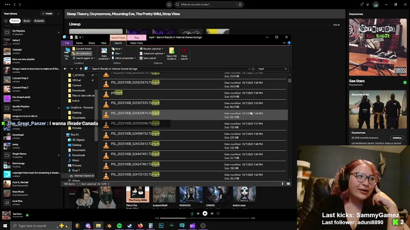
Task: Switch to the Home ribbon tab
Action: pyautogui.click(x=79, y=43)
